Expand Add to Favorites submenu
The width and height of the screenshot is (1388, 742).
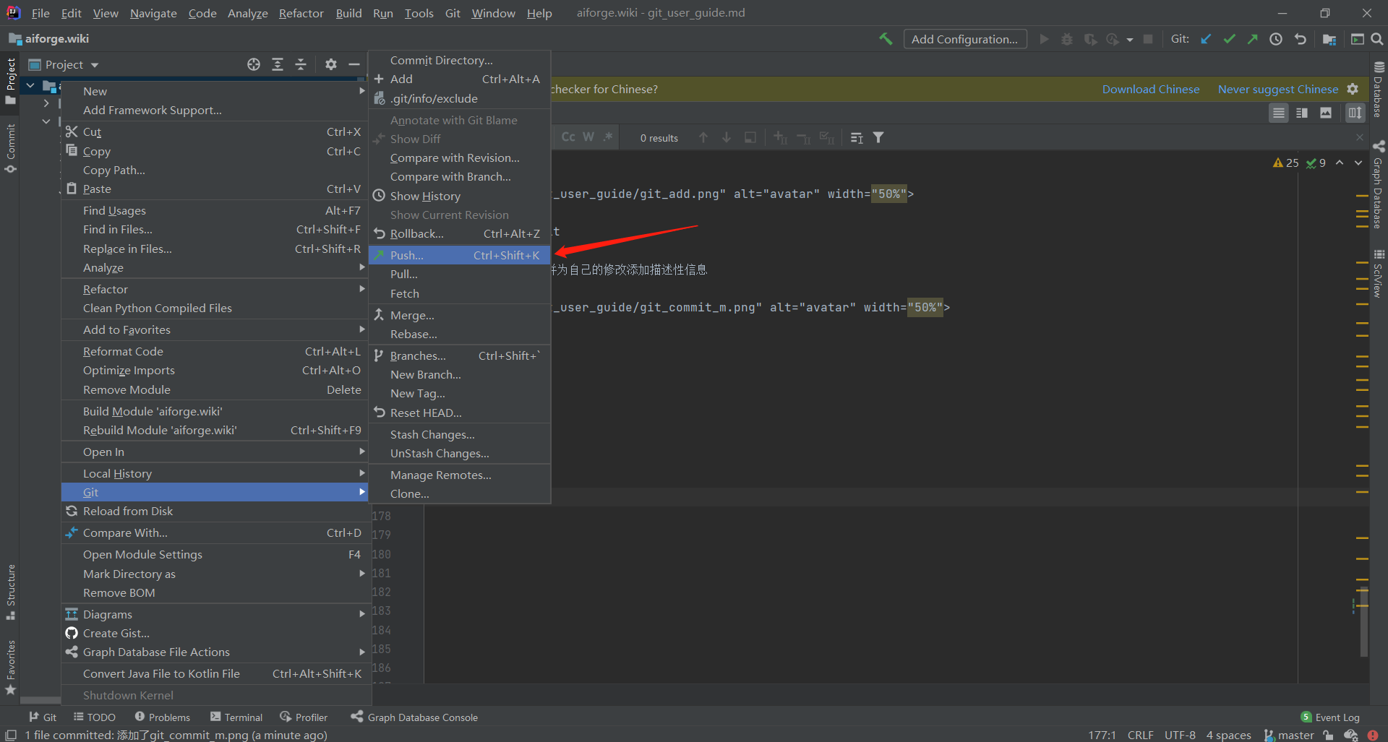215,329
